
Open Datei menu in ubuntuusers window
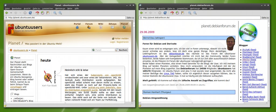point(7,8)
